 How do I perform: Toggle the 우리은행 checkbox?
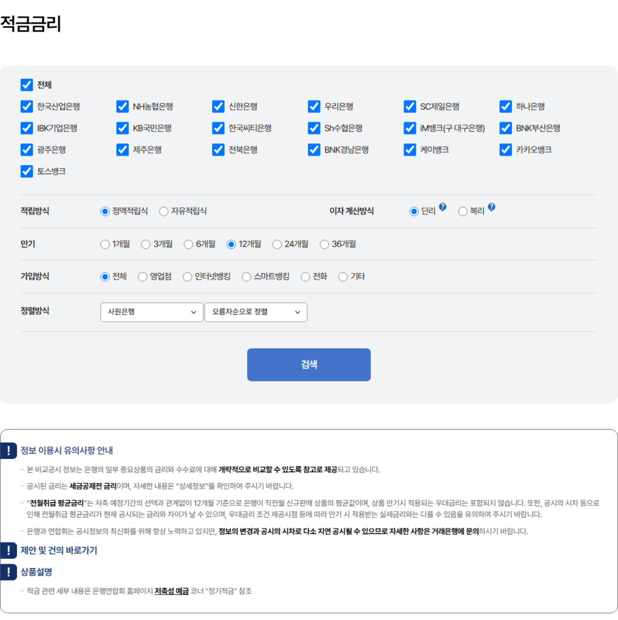coord(314,107)
